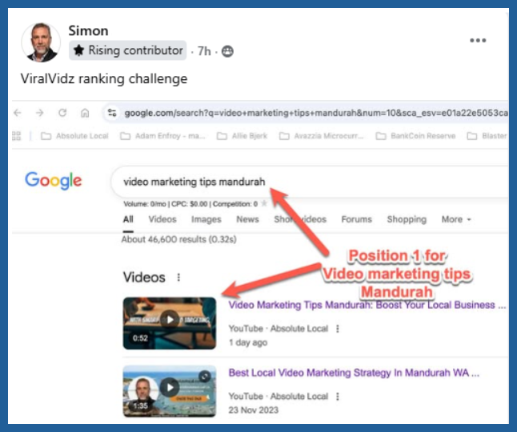The height and width of the screenshot is (432, 517).
Task: Open the site info icon in address bar
Action: (x=112, y=113)
